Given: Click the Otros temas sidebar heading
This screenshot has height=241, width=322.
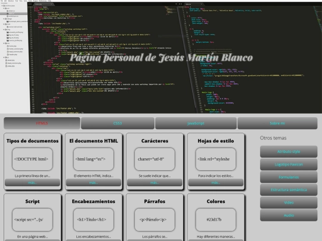Looking at the screenshot, I should pyautogui.click(x=273, y=138).
